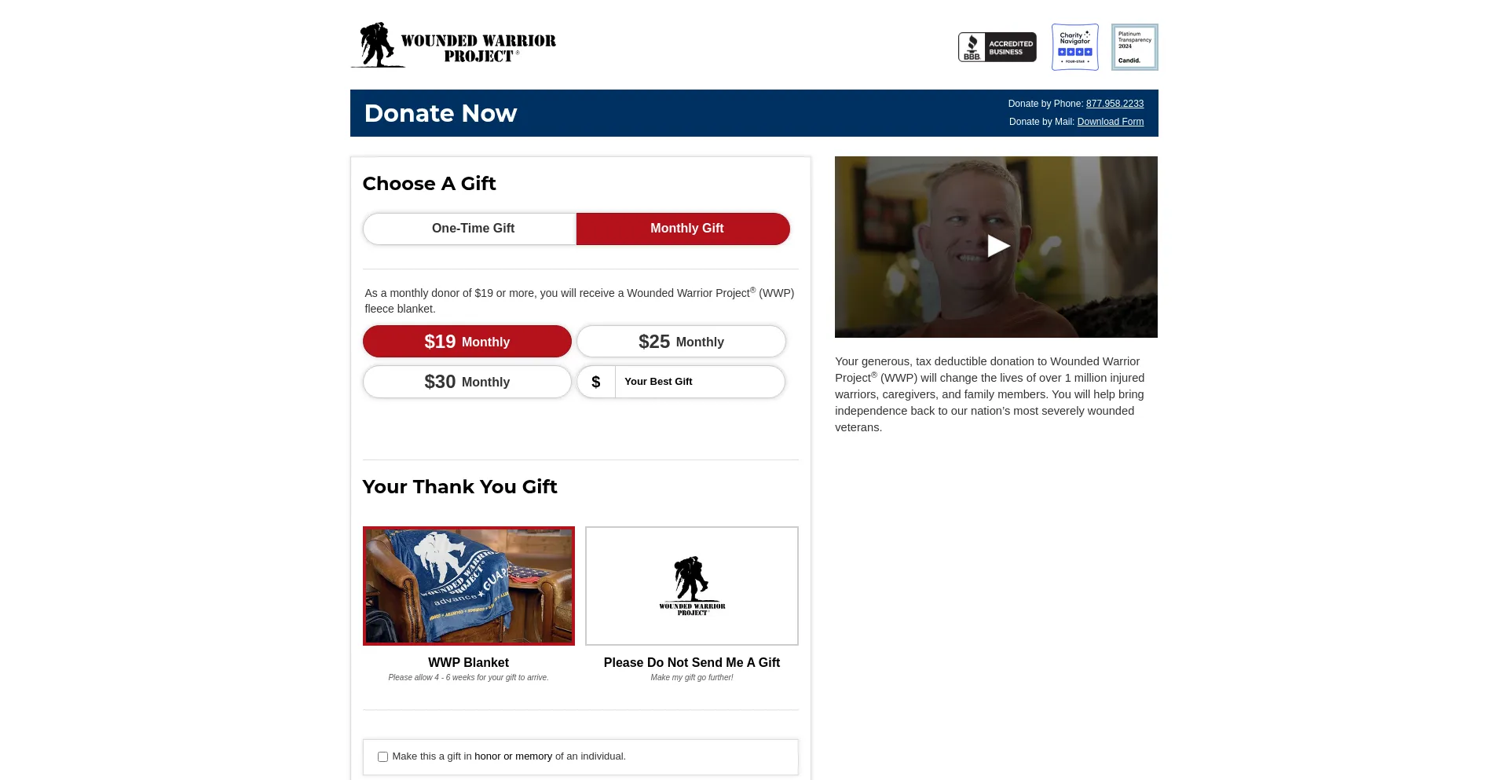Click the dollar sign beside Your Best Gift
The height and width of the screenshot is (780, 1508).
click(x=596, y=382)
